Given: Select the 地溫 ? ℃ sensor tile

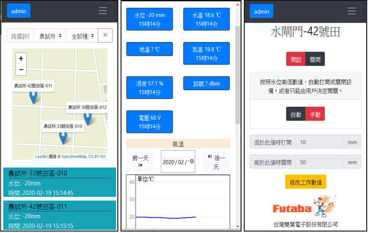Looking at the screenshot, I should (x=149, y=49).
